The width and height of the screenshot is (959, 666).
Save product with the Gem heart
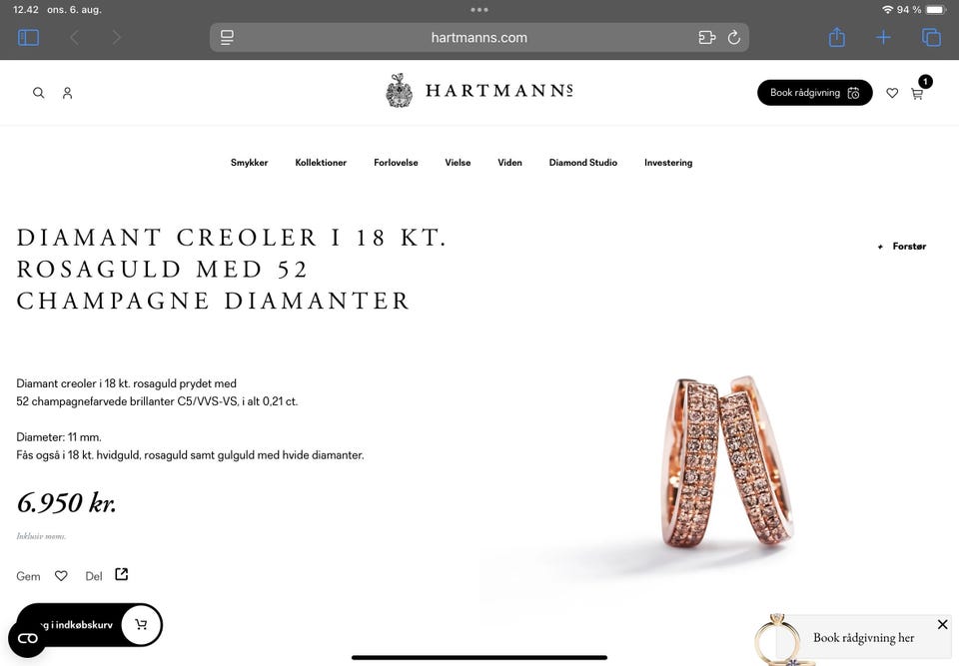click(61, 576)
